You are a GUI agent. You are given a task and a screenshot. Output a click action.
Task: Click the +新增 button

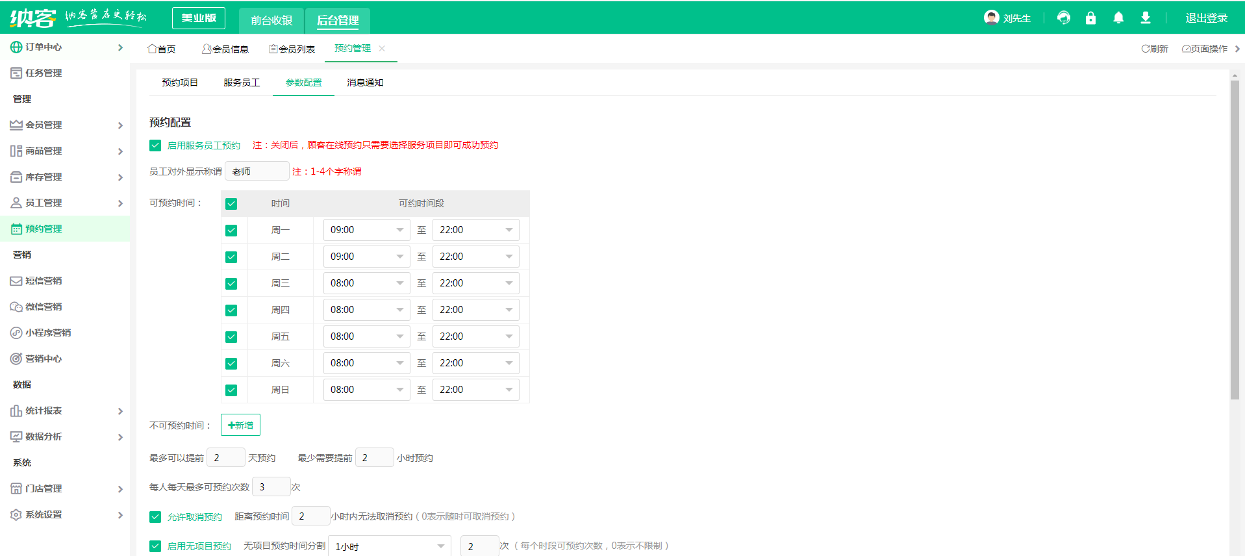(x=240, y=425)
